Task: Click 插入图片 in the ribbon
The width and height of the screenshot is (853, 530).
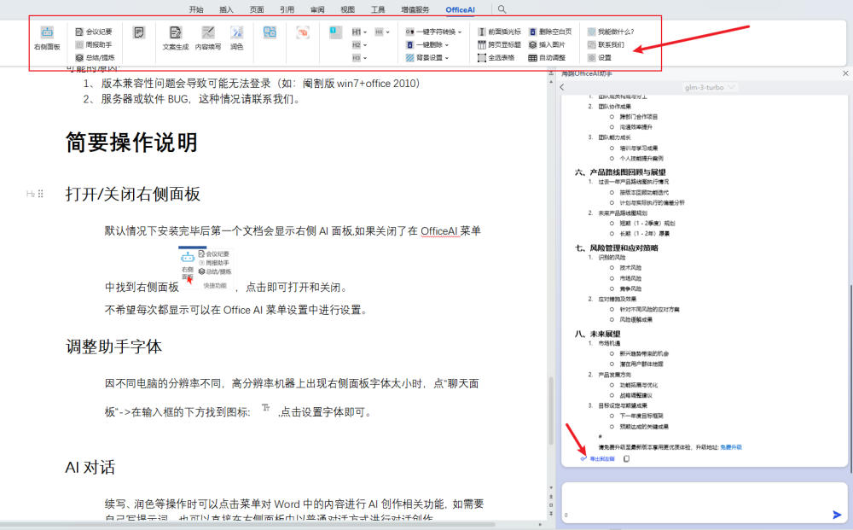Action: pyautogui.click(x=547, y=44)
